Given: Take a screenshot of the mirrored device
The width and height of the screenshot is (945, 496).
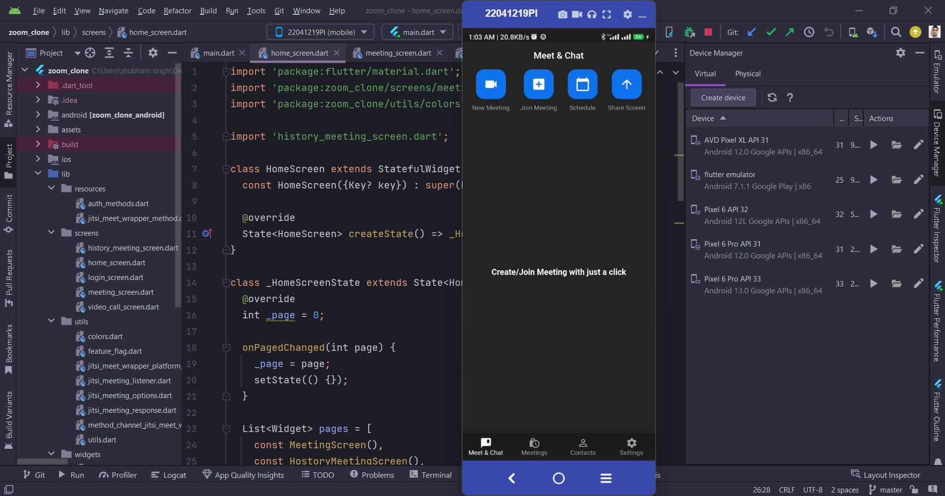Looking at the screenshot, I should coord(562,14).
